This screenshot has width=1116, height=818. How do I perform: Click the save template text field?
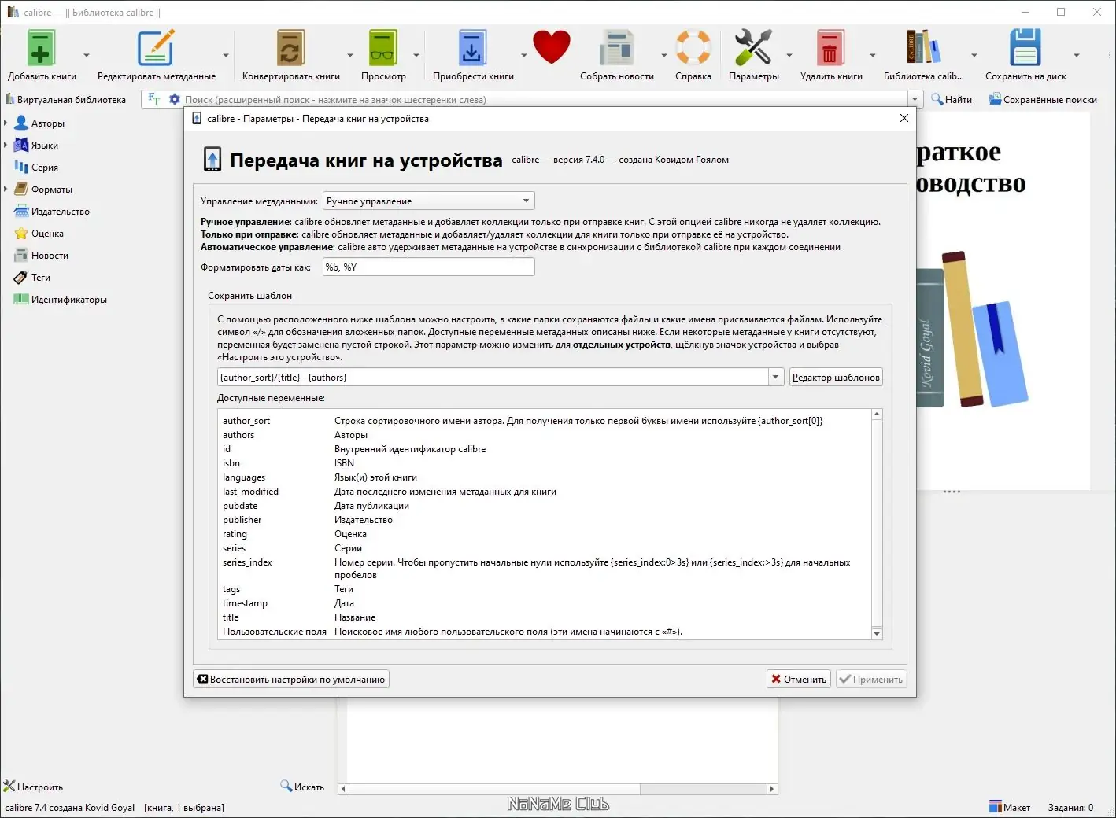pos(493,377)
